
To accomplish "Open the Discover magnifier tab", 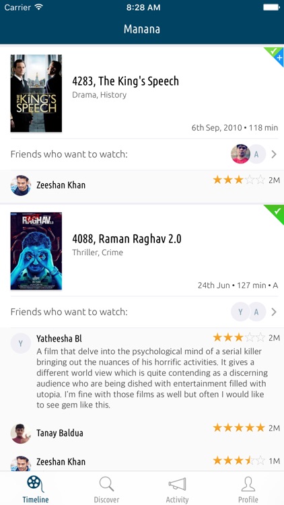I will tap(106, 489).
